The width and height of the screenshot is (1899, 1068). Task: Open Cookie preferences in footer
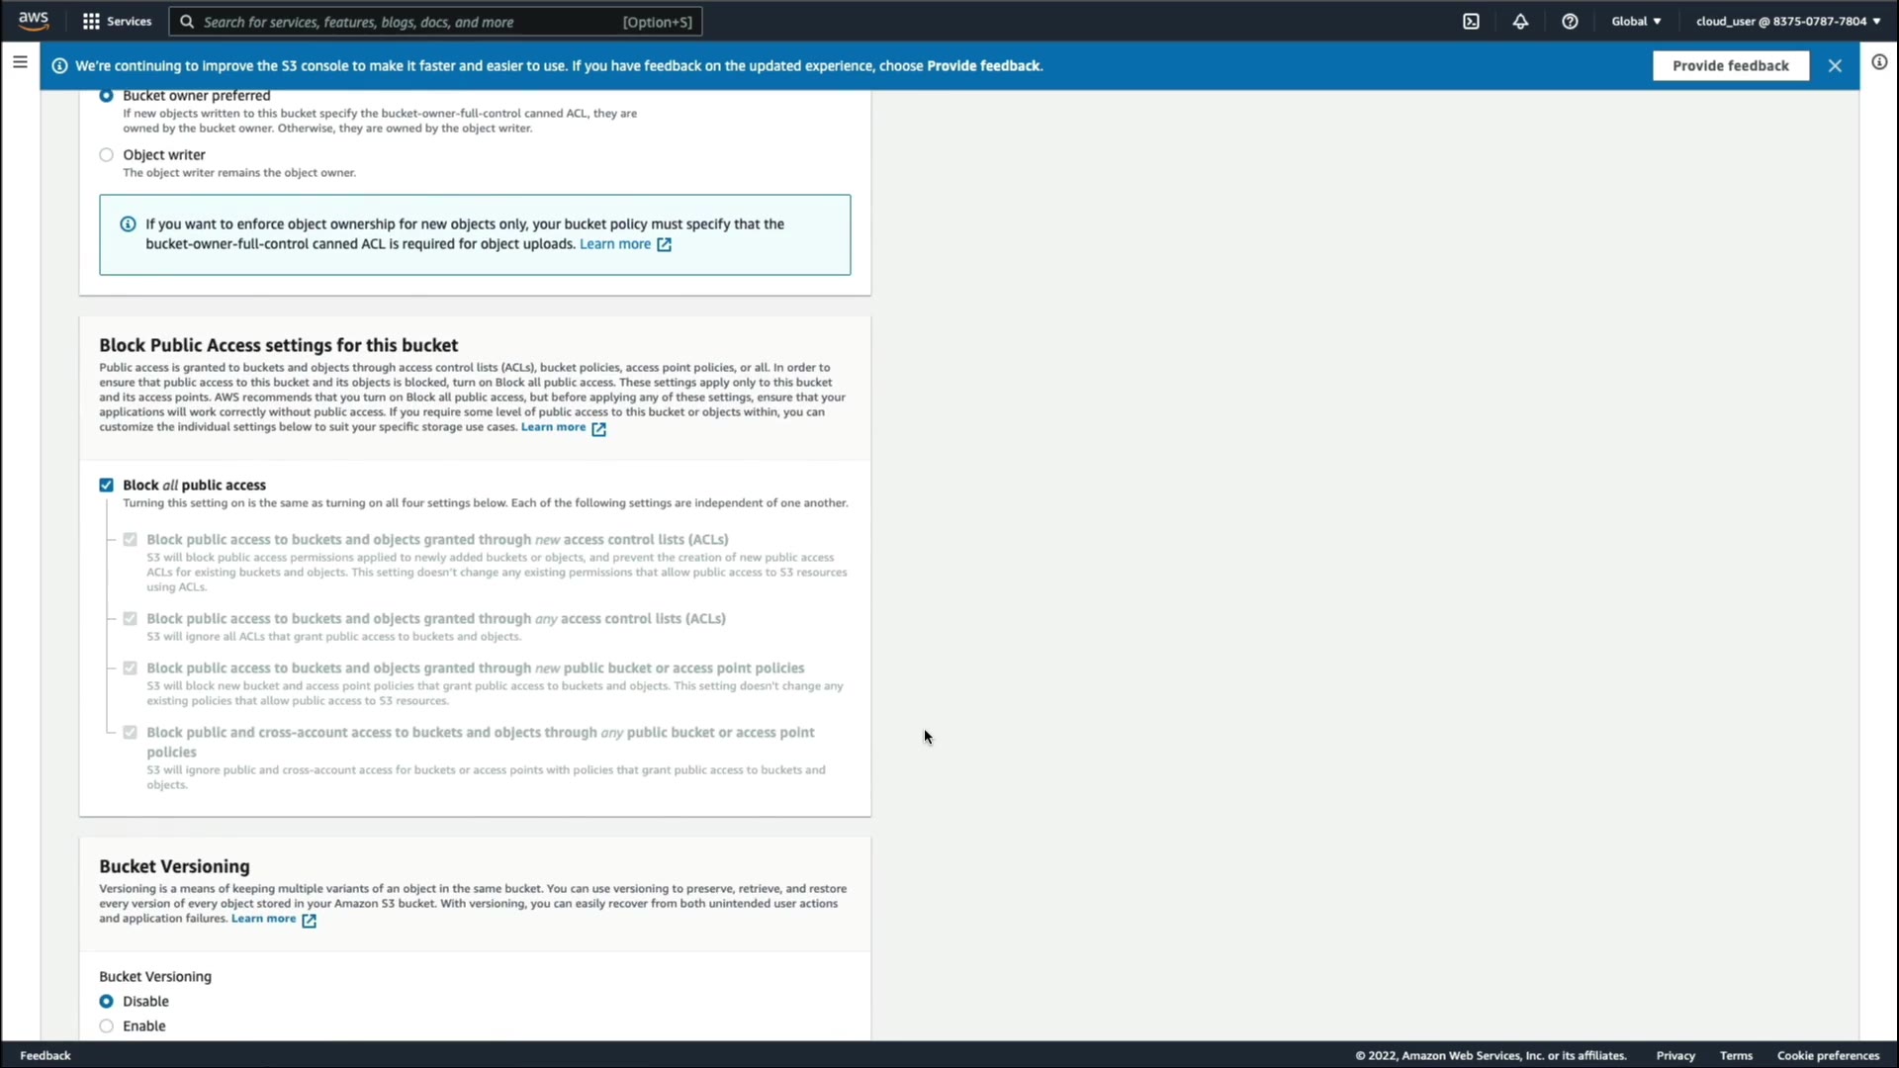click(1827, 1055)
